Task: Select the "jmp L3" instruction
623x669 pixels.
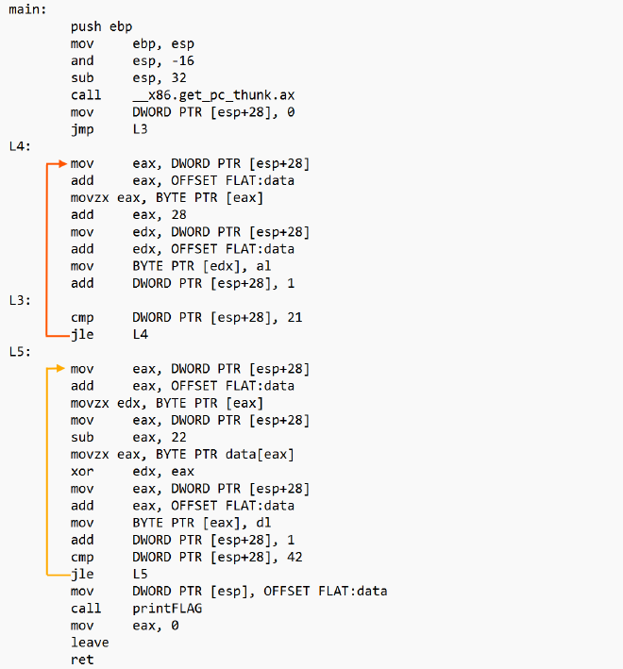Action: [x=109, y=129]
